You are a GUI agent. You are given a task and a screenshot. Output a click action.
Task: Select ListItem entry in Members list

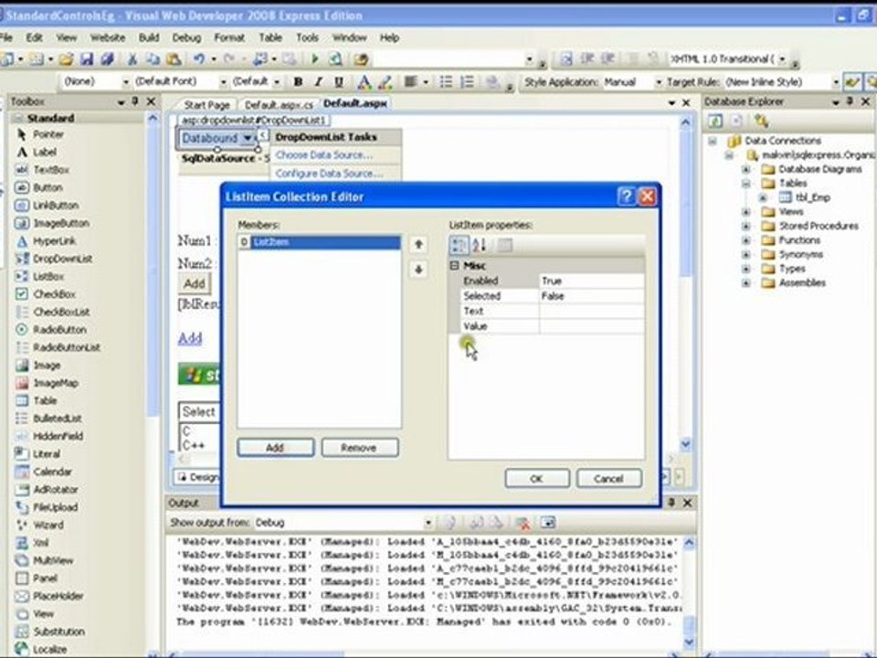click(319, 242)
